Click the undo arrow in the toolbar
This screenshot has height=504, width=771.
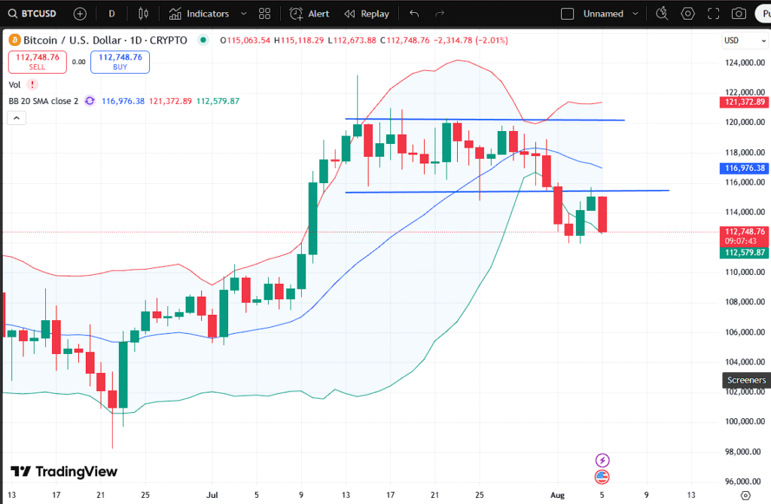414,14
